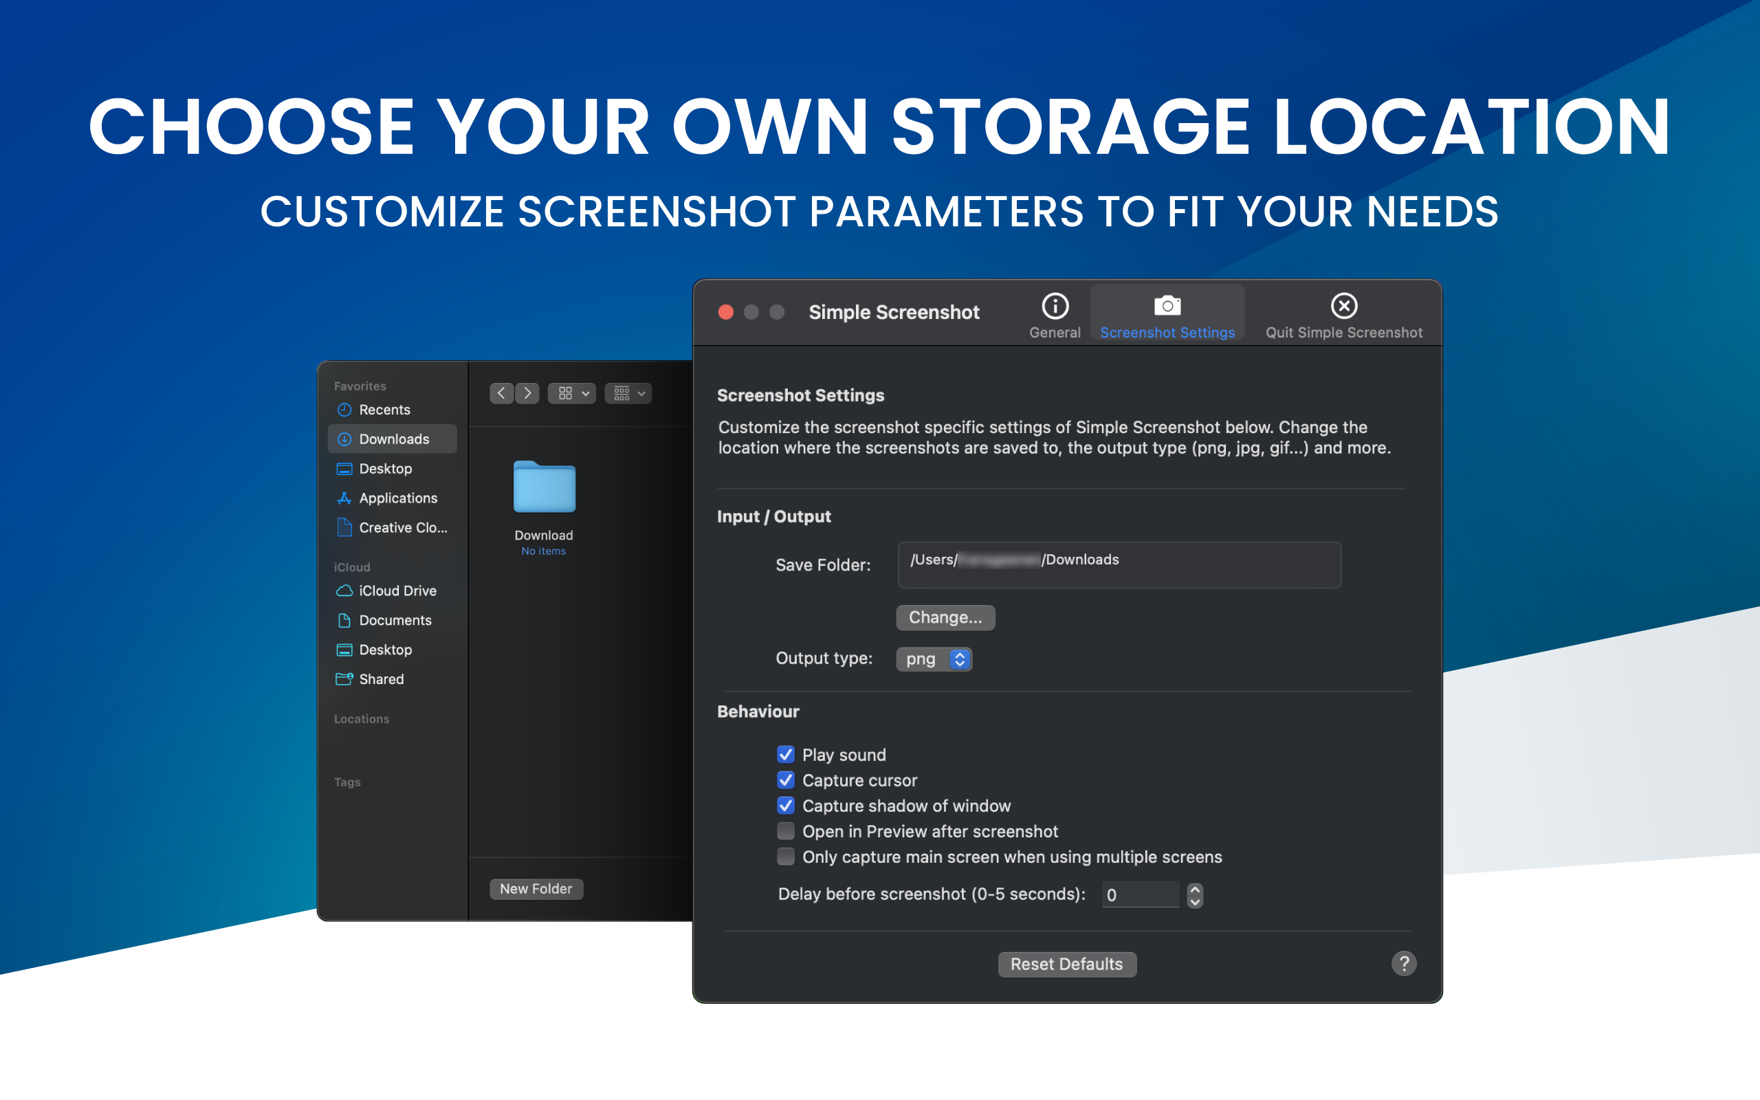
Task: Click the Shared folder icon in sidebar
Action: 344,679
